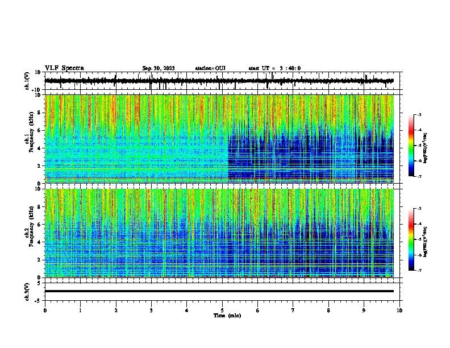Click the thick black ch.3 voltage trace
Image resolution: width=450 pixels, height=348 pixels.
click(x=219, y=291)
